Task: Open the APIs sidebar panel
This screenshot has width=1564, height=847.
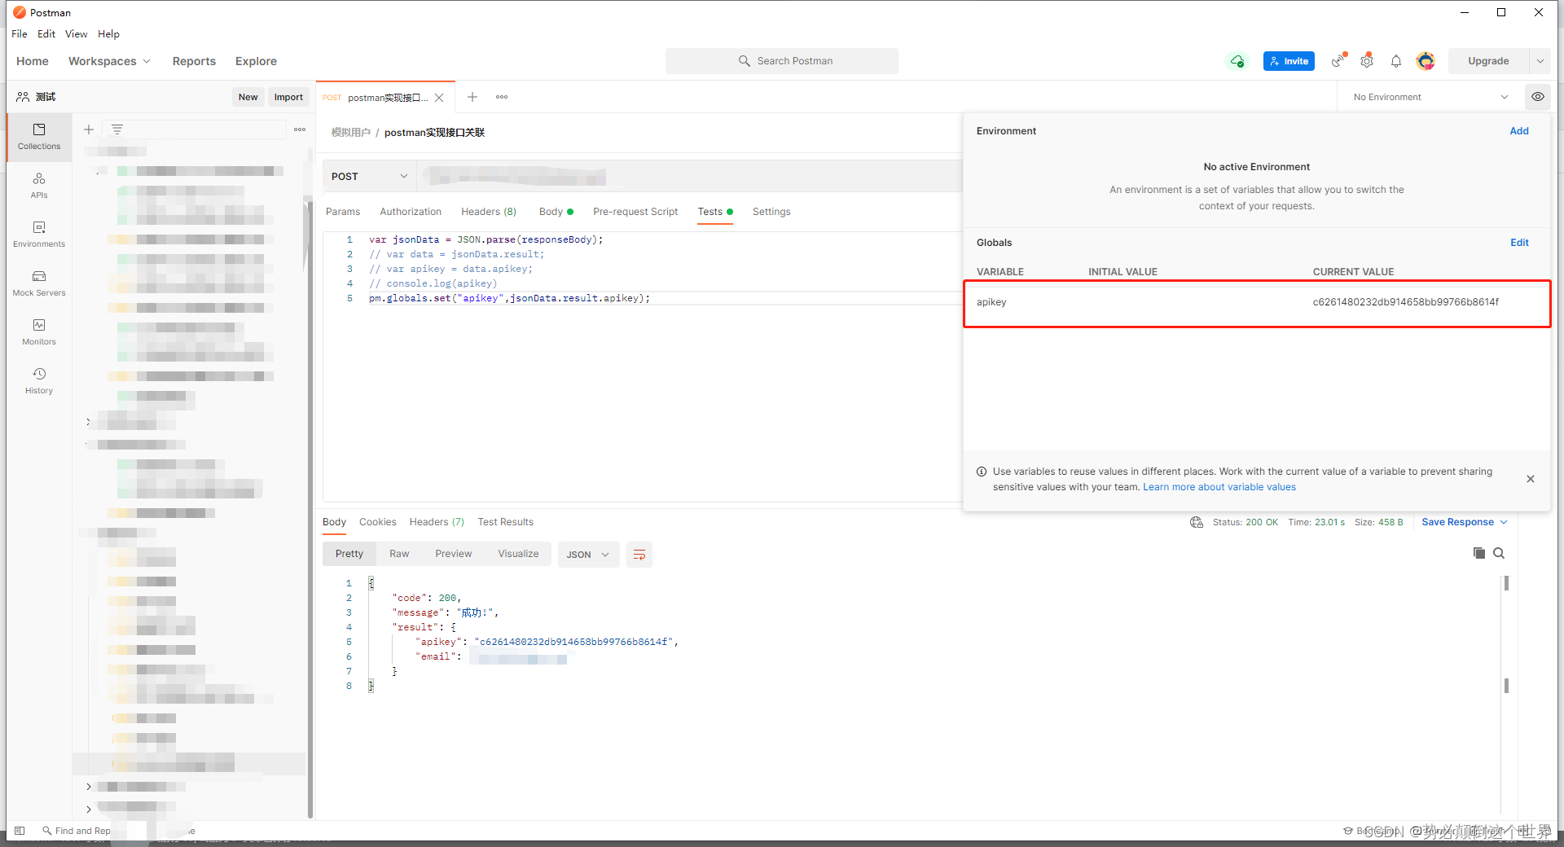Action: pyautogui.click(x=39, y=186)
